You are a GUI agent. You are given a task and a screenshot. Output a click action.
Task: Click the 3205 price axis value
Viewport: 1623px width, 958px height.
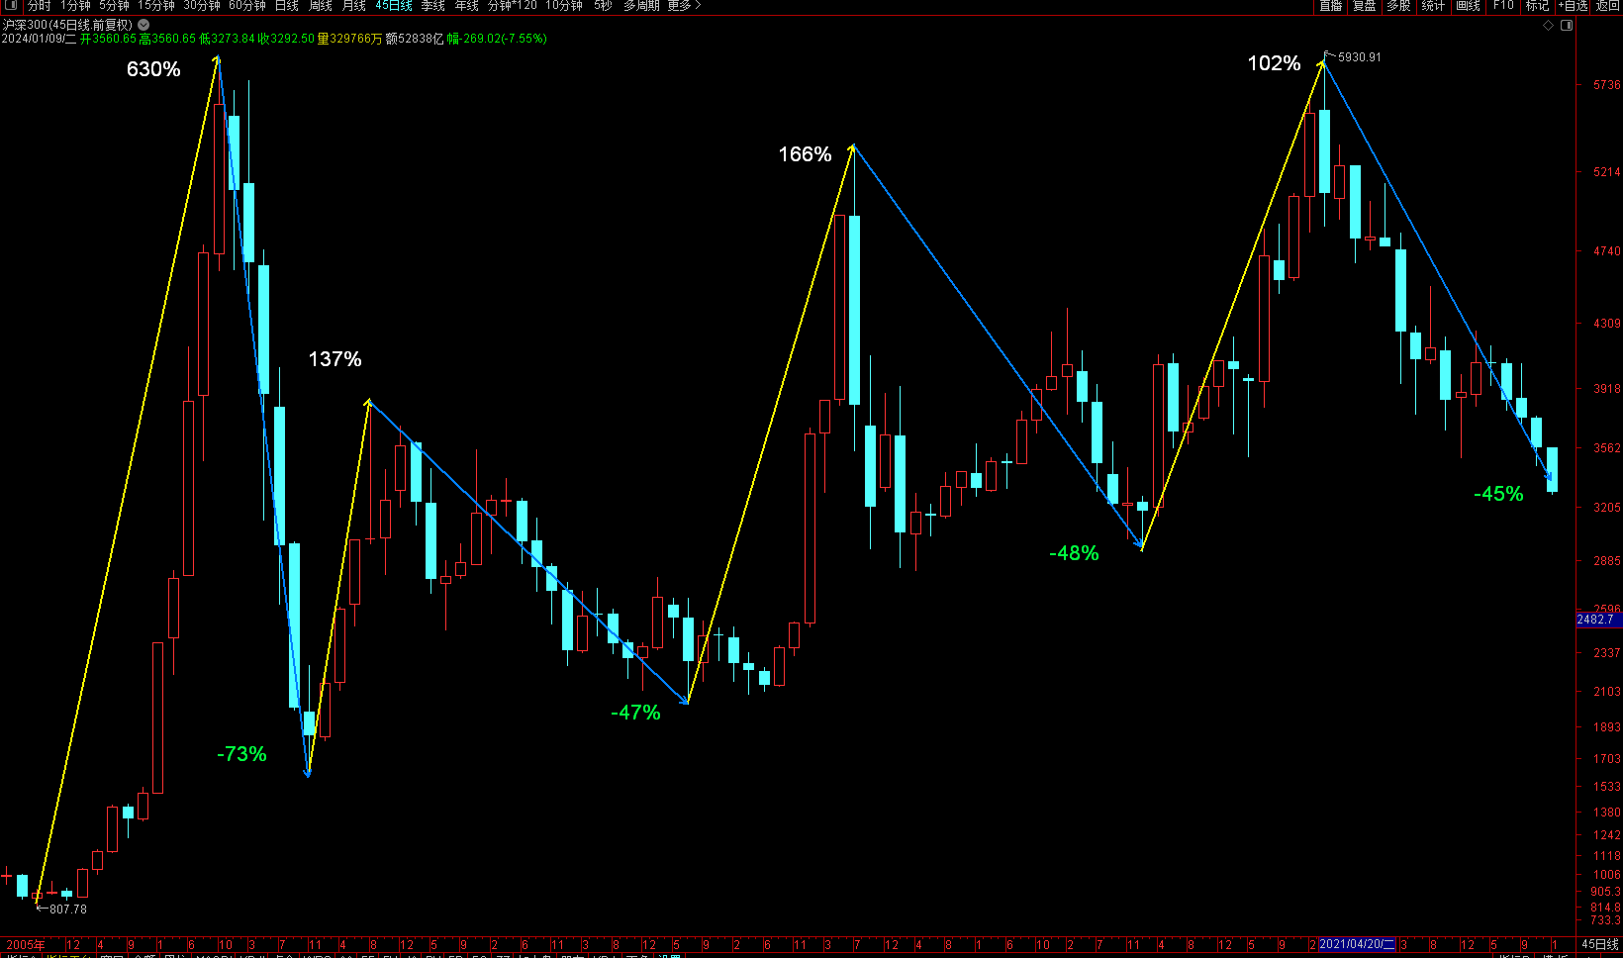[1607, 508]
